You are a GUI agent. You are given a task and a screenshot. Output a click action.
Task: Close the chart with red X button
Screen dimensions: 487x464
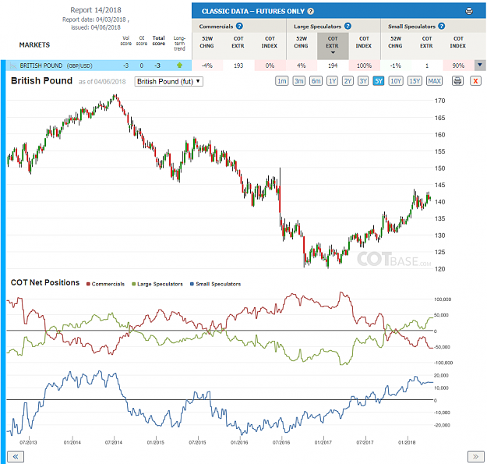click(475, 81)
